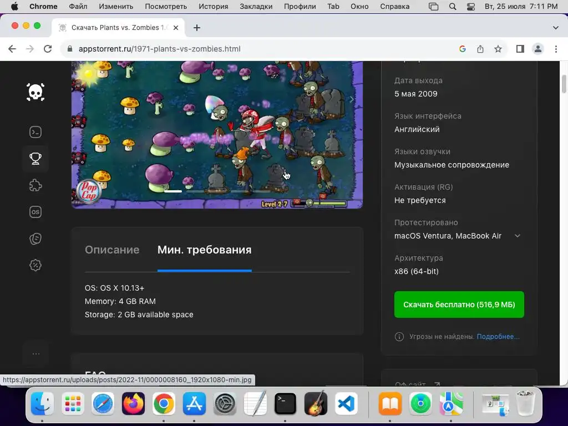Click the Google icon in address bar
This screenshot has height=426, width=568.
click(462, 49)
